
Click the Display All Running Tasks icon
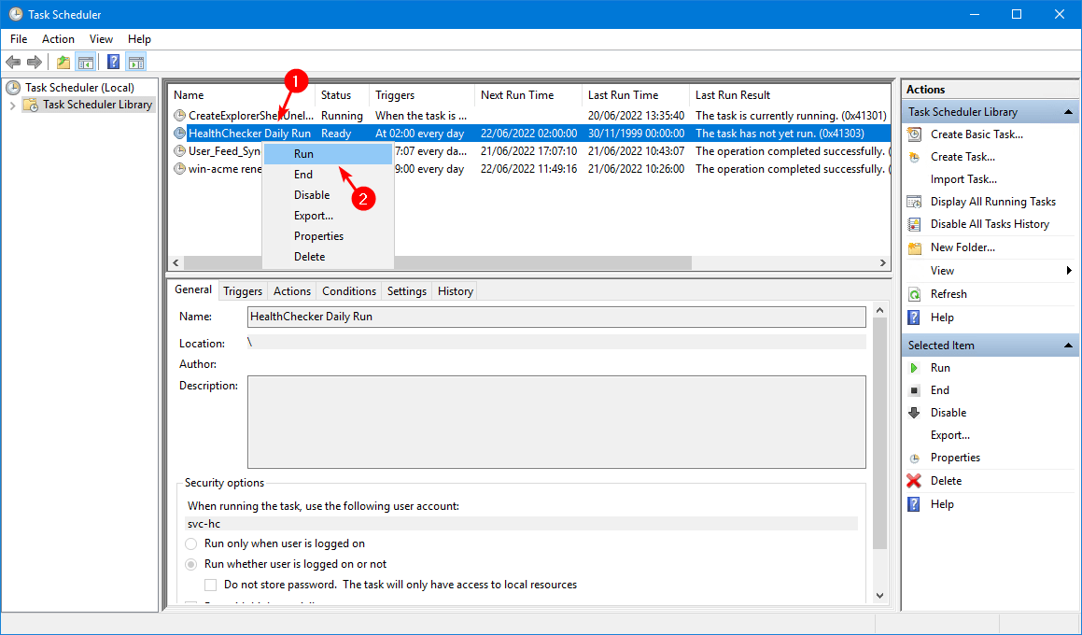[914, 202]
